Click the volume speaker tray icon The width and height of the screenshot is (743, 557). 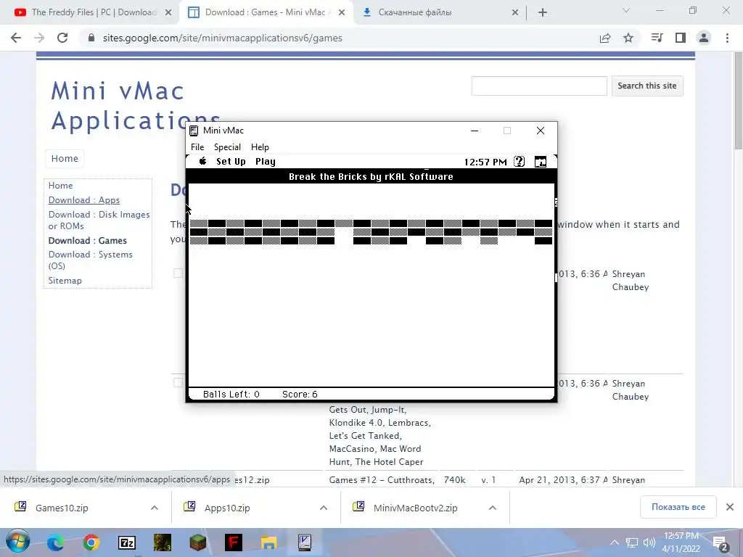click(x=649, y=542)
